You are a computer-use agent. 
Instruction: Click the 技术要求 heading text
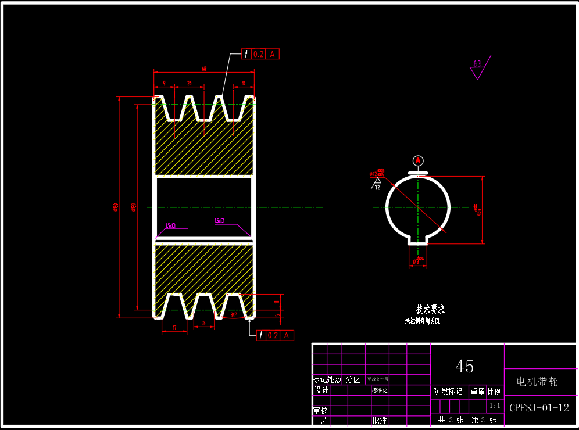(x=431, y=309)
